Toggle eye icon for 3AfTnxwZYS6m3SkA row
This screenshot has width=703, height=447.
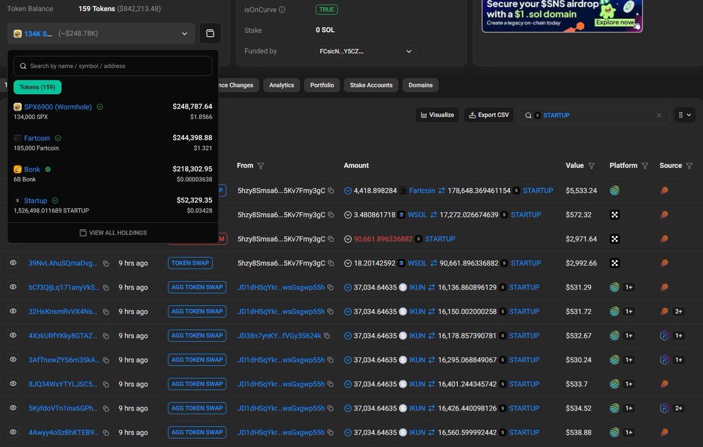click(13, 360)
